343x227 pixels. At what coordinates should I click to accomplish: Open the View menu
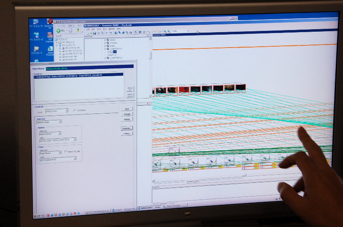99,29
